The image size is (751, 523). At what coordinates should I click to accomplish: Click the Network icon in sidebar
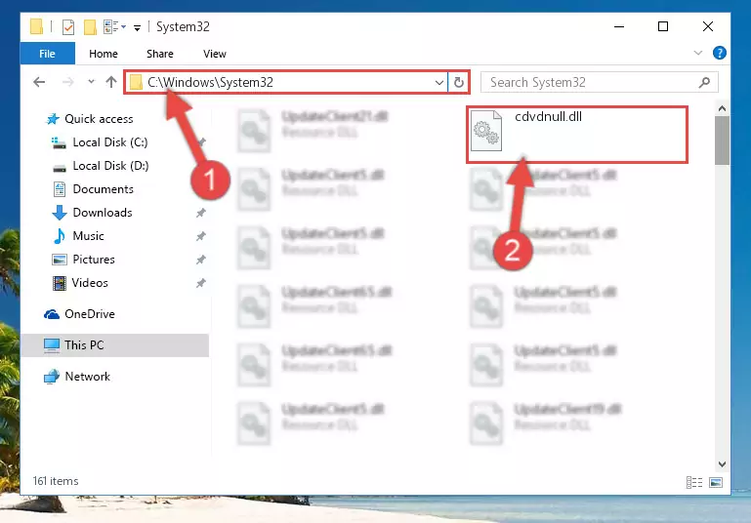[51, 377]
